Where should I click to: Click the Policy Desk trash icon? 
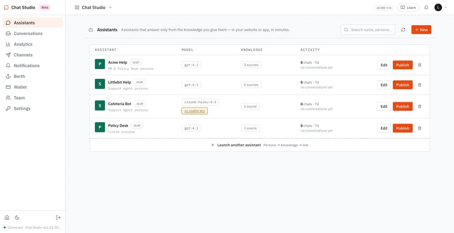click(420, 128)
